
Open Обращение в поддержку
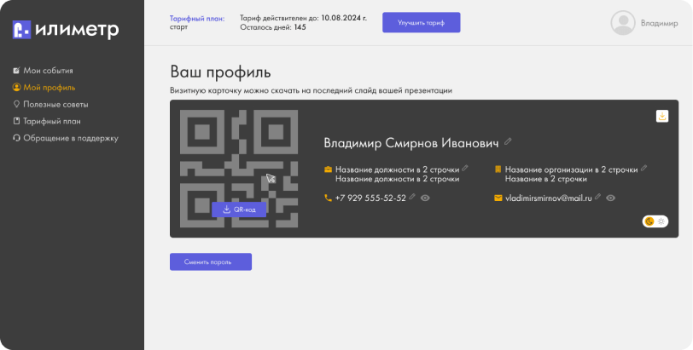66,138
